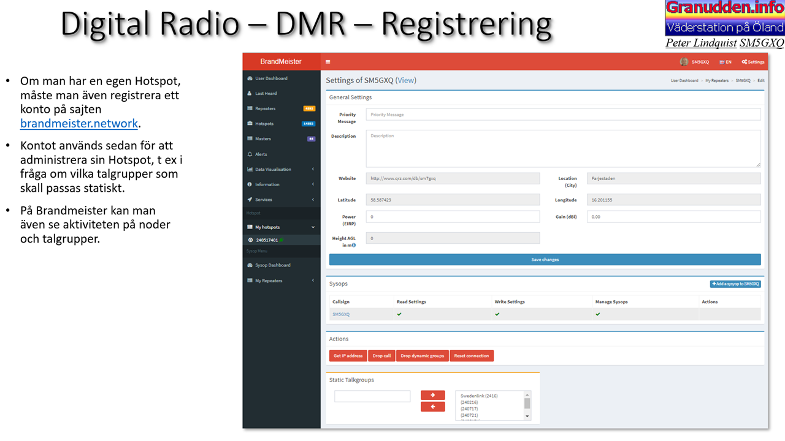Viewport: 785px width, 441px height.
Task: Click the Height AGL info icon
Action: (x=354, y=245)
